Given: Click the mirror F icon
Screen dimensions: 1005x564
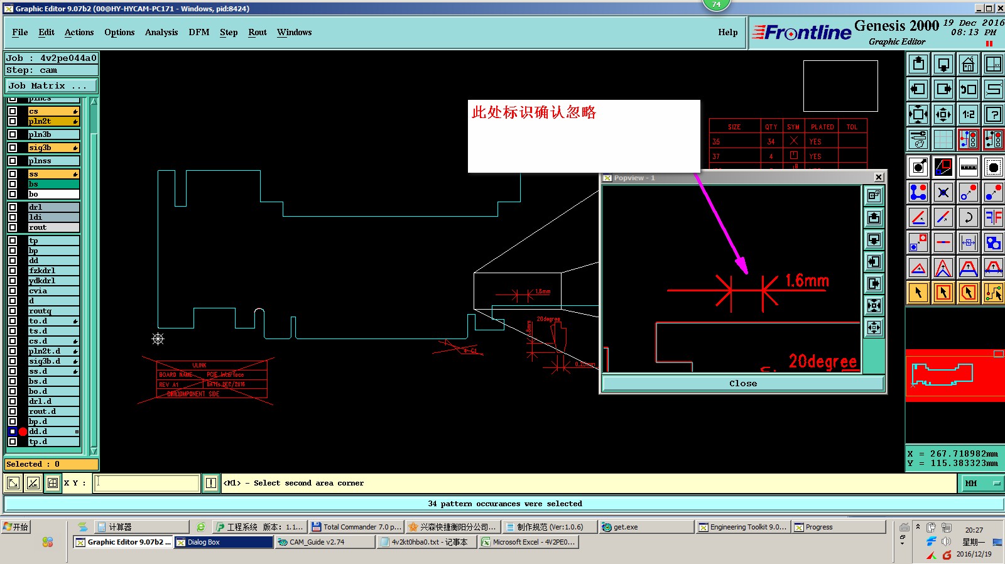Looking at the screenshot, I should [x=994, y=217].
